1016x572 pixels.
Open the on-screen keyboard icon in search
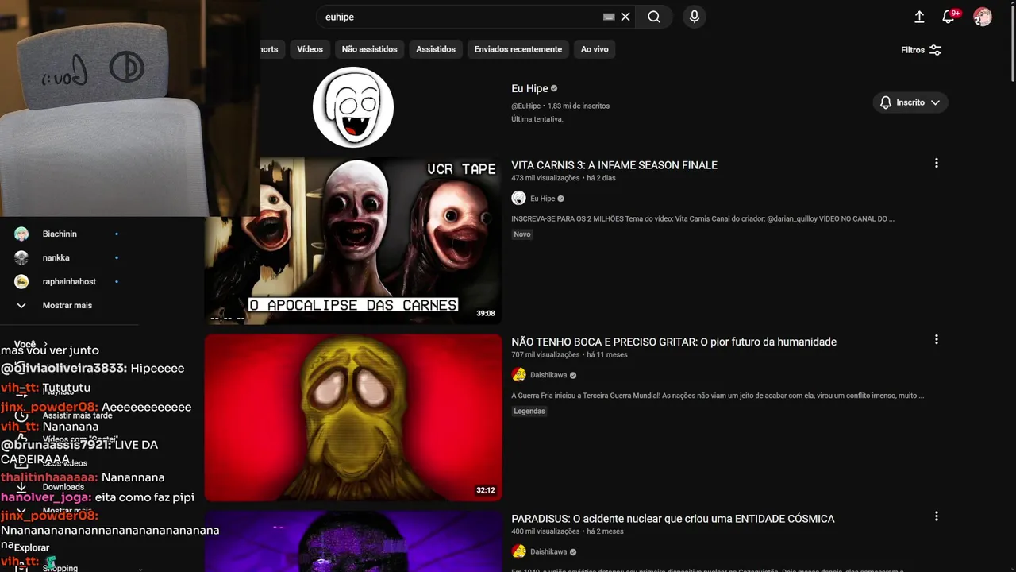click(x=609, y=17)
